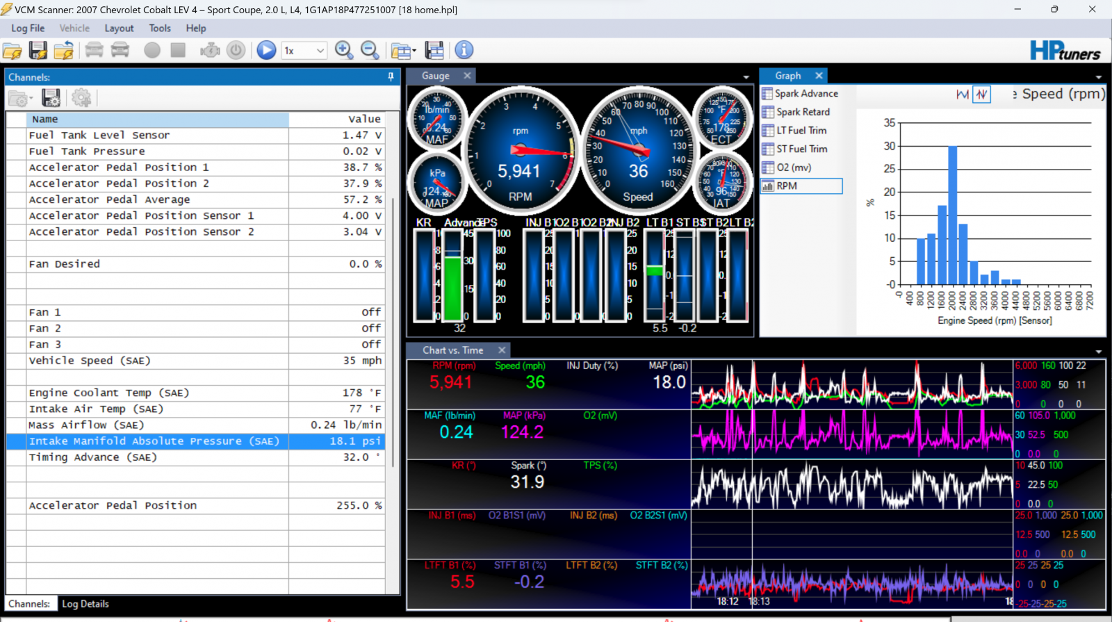Start log playback with the blue play button

coord(266,50)
